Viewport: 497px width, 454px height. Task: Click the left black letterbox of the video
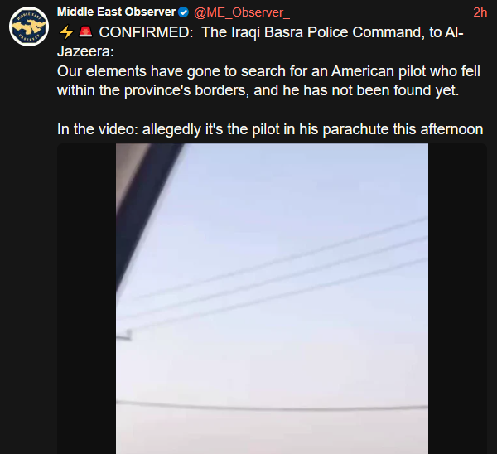coord(86,298)
